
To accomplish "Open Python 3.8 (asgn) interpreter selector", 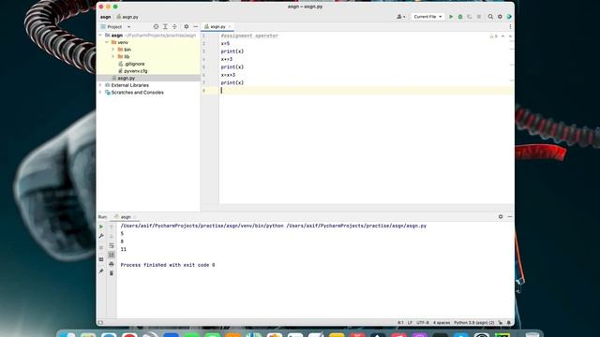I will point(473,322).
